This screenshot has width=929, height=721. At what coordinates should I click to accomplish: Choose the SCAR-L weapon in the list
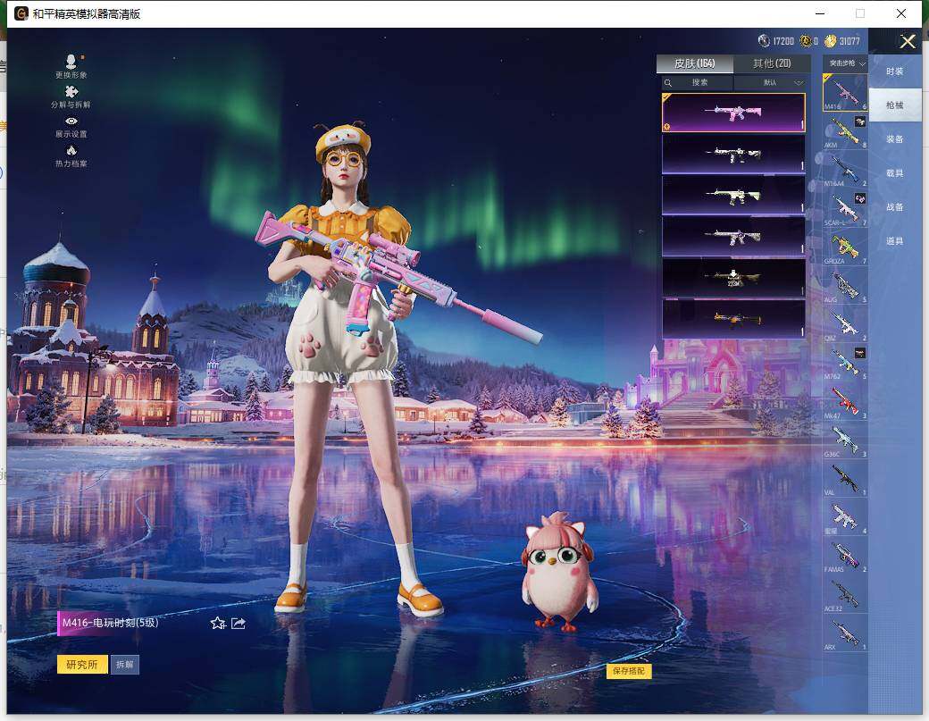point(845,208)
